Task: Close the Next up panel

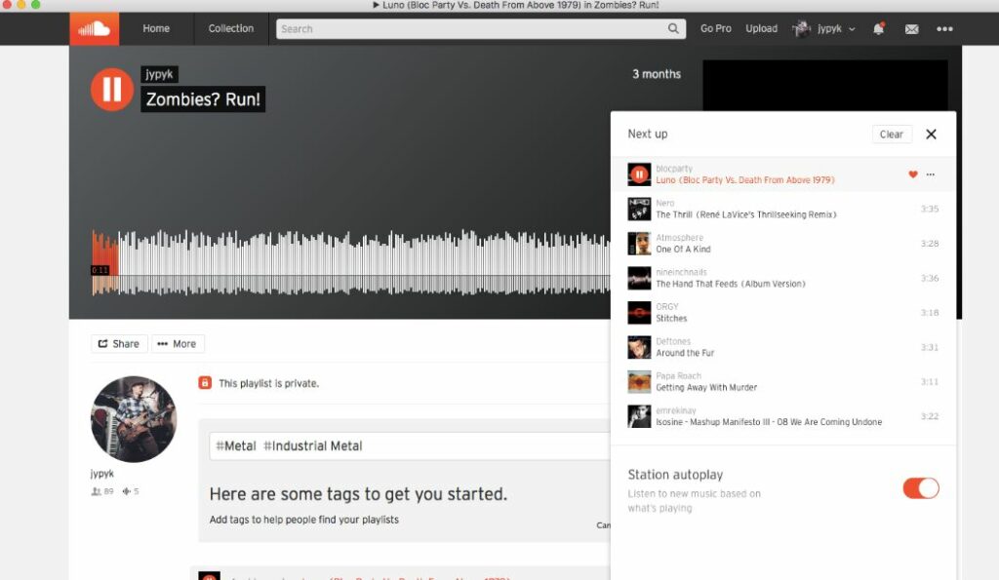Action: 931,134
